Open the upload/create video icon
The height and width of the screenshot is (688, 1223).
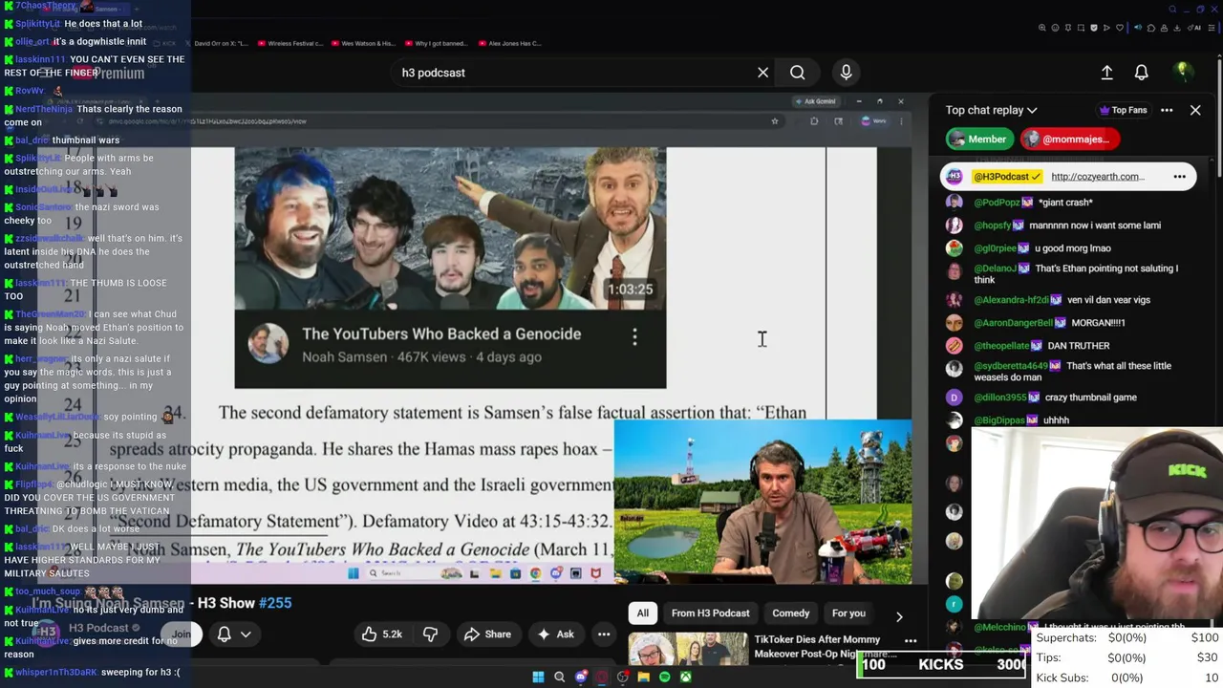[x=1106, y=73]
